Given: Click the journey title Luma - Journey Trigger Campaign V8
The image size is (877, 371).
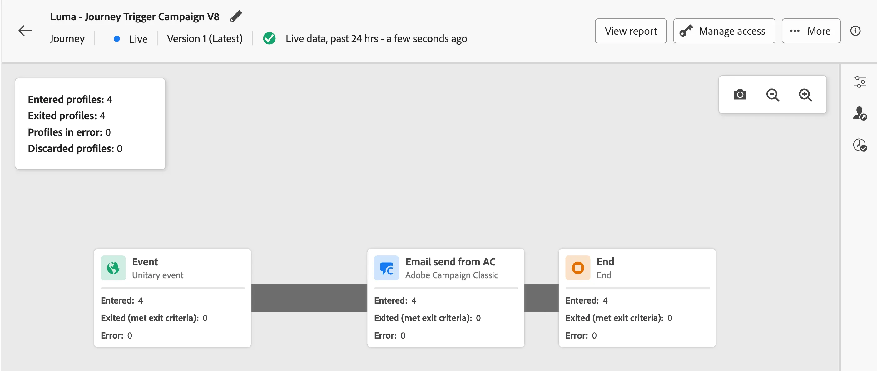Looking at the screenshot, I should pyautogui.click(x=135, y=16).
